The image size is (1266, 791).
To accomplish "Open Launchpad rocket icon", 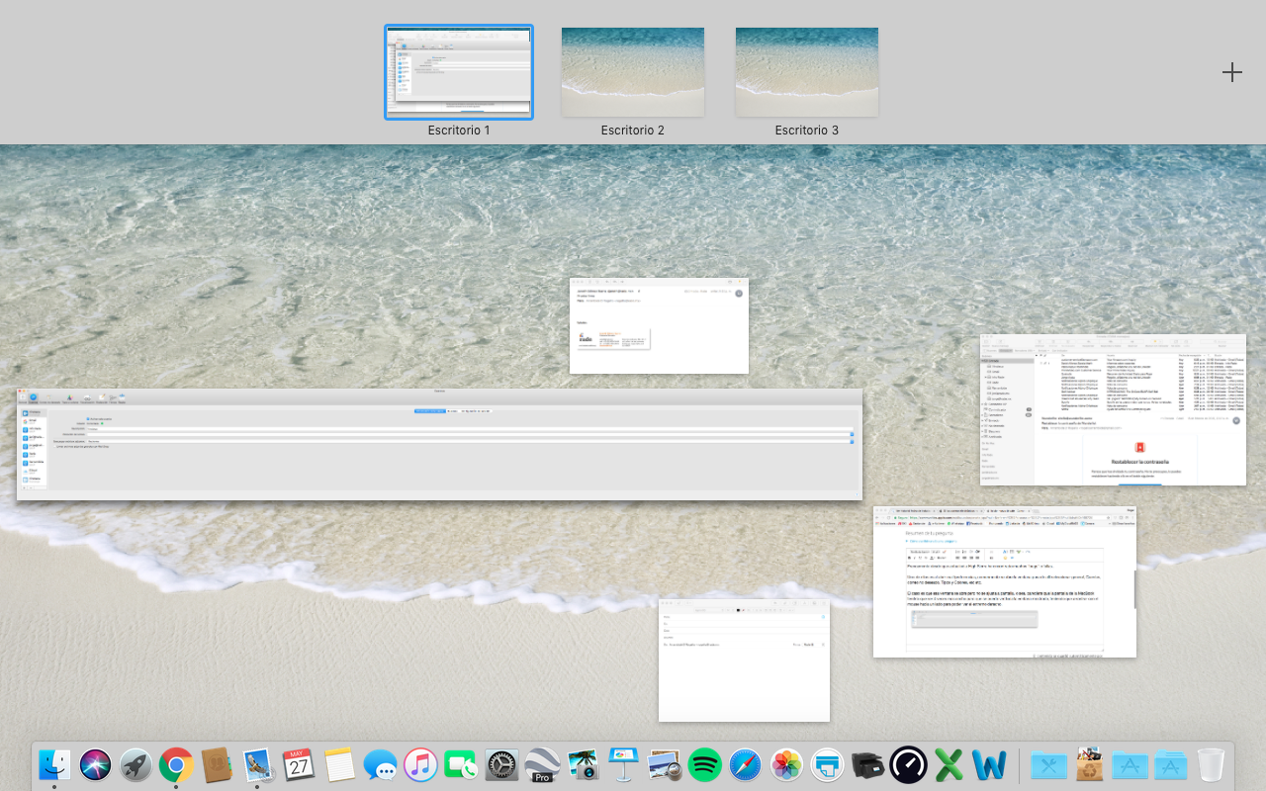I will pyautogui.click(x=136, y=764).
